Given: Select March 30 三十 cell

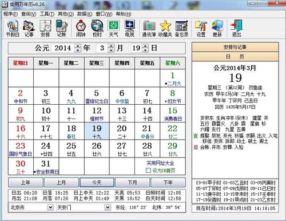Looking at the screenshot, I should [21, 167].
